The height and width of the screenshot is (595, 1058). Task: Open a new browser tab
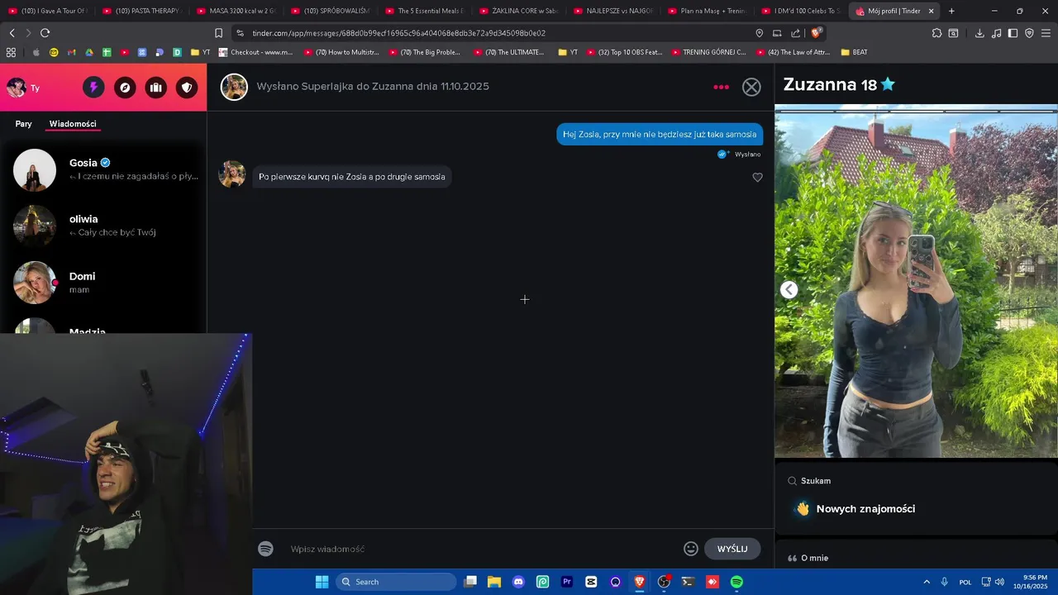951,11
